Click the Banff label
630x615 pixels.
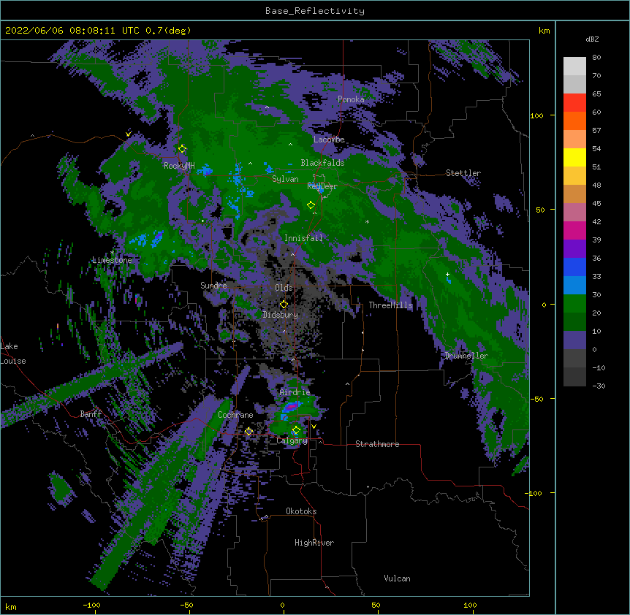91,414
